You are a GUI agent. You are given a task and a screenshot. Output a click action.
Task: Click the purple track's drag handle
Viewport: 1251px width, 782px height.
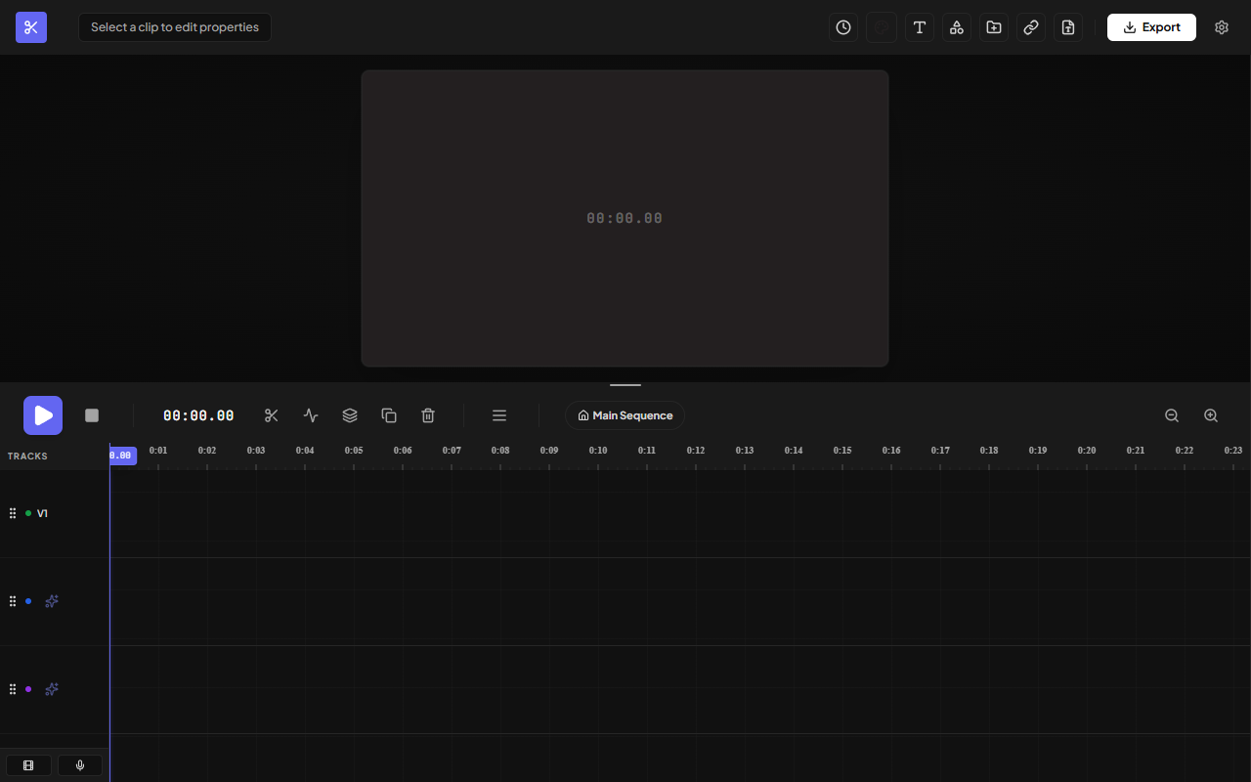tap(13, 689)
